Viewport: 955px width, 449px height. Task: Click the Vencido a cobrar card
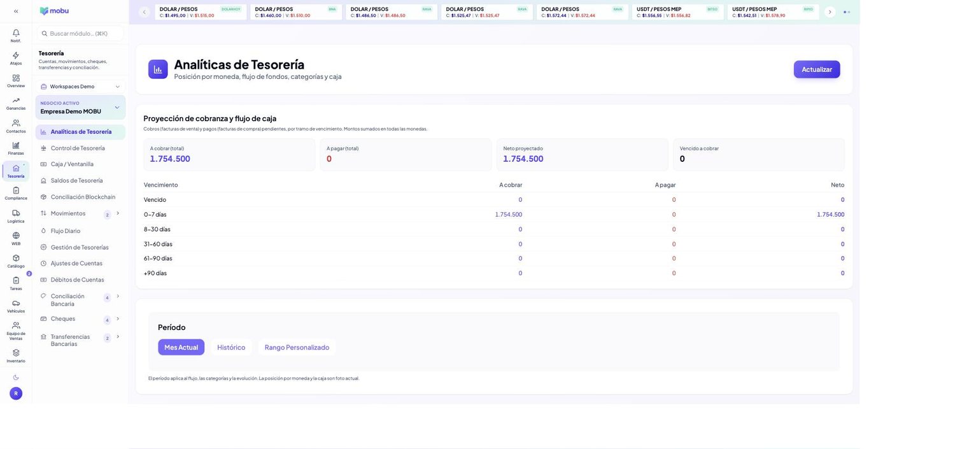click(759, 155)
